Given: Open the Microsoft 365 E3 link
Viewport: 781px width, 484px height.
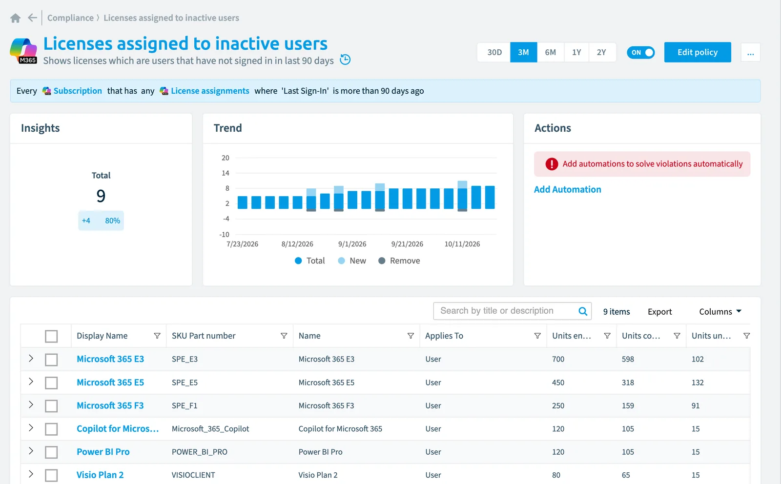Looking at the screenshot, I should (x=110, y=359).
